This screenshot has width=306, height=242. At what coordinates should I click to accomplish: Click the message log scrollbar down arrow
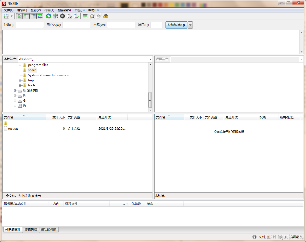[x=301, y=52]
